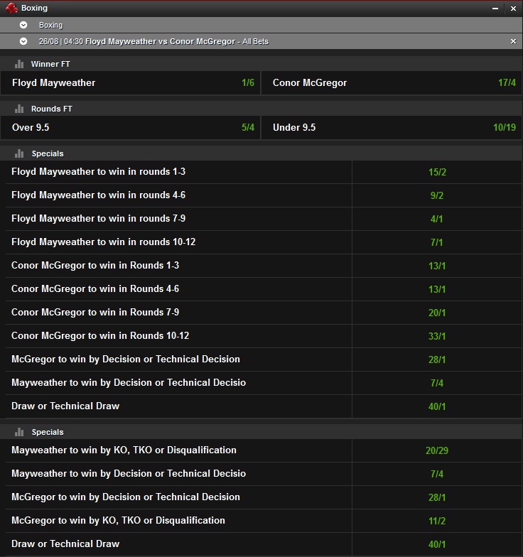The image size is (523, 557).
Task: Pick 4/1 odds for Mayweather rounds 7-9
Action: pyautogui.click(x=437, y=219)
